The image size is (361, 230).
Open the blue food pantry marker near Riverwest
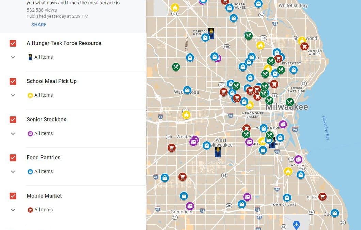(x=294, y=70)
